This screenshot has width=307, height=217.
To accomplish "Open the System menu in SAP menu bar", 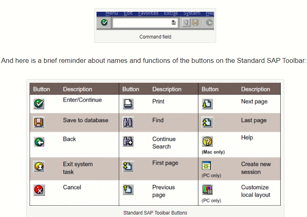I will 192,13.
